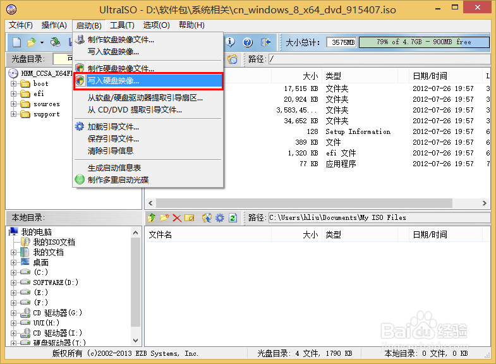Choose 写入软盘映像... menu entry
496x364 pixels.
(148, 52)
